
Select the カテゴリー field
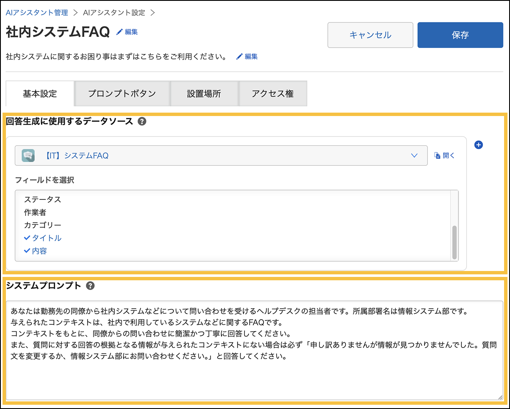[x=42, y=225]
